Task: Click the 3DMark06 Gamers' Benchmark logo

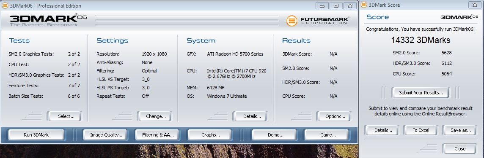Action: (x=48, y=20)
